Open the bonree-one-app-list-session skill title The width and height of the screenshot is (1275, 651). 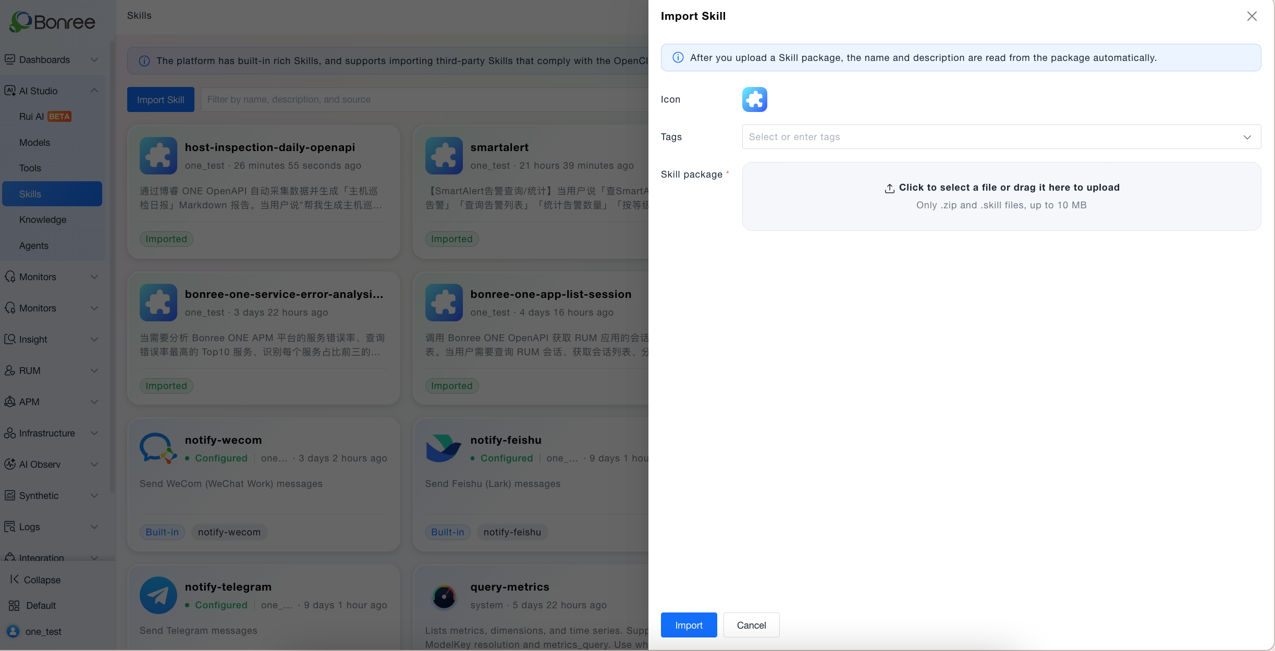[550, 294]
